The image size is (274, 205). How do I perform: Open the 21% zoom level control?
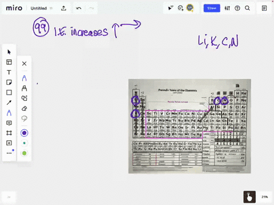(x=264, y=197)
